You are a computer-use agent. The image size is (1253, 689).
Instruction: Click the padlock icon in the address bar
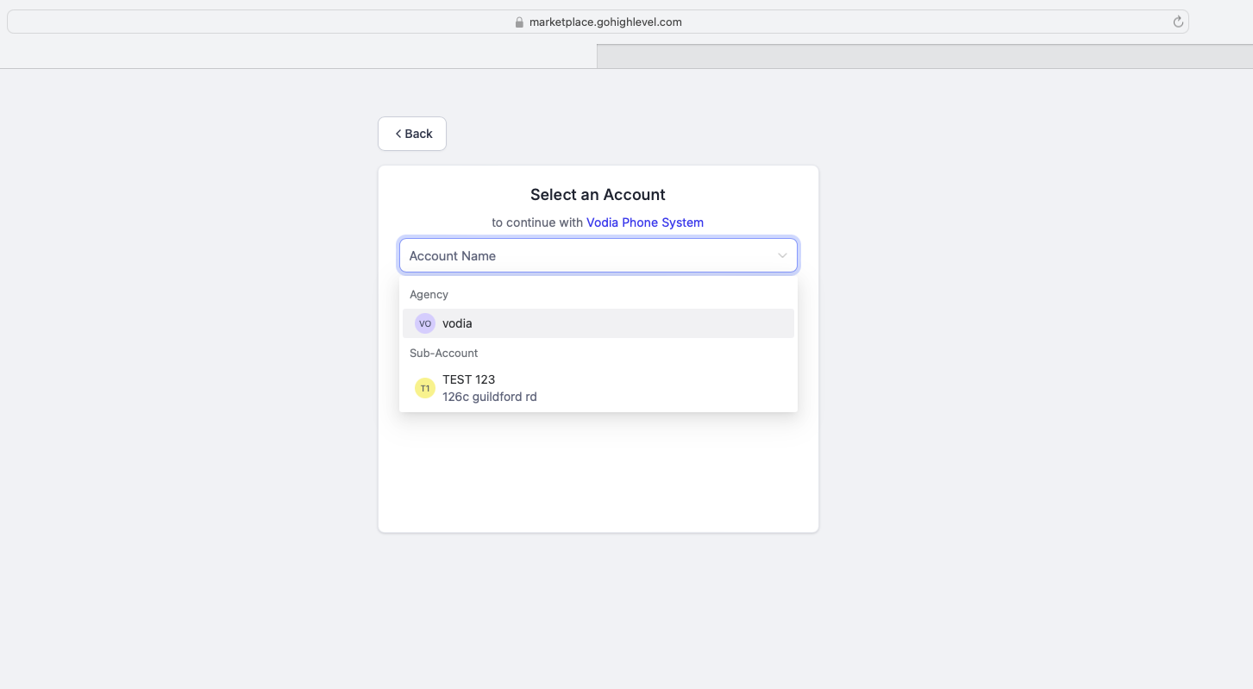click(519, 22)
